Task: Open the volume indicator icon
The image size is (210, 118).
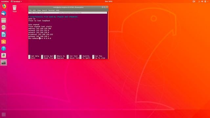Action: pos(202,1)
